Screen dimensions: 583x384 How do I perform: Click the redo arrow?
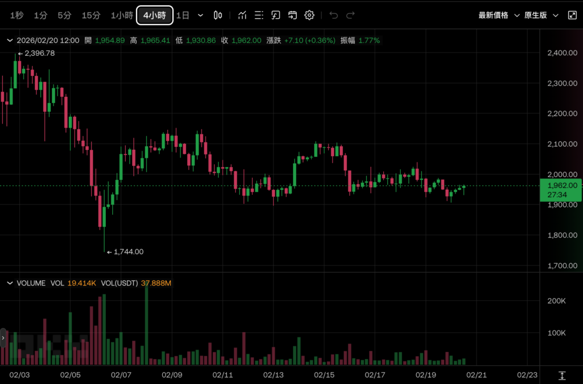coord(351,15)
